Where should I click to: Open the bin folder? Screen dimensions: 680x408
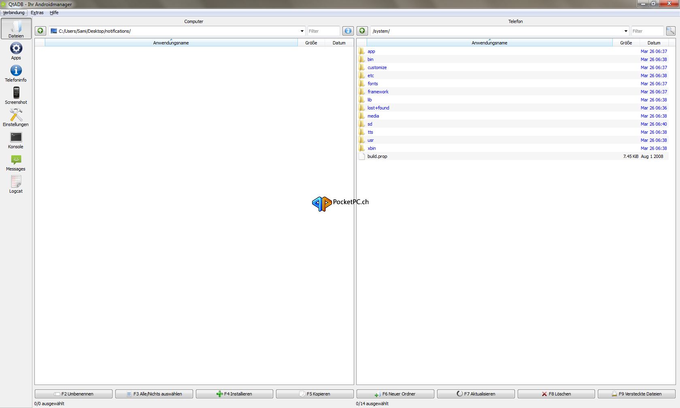click(x=370, y=59)
